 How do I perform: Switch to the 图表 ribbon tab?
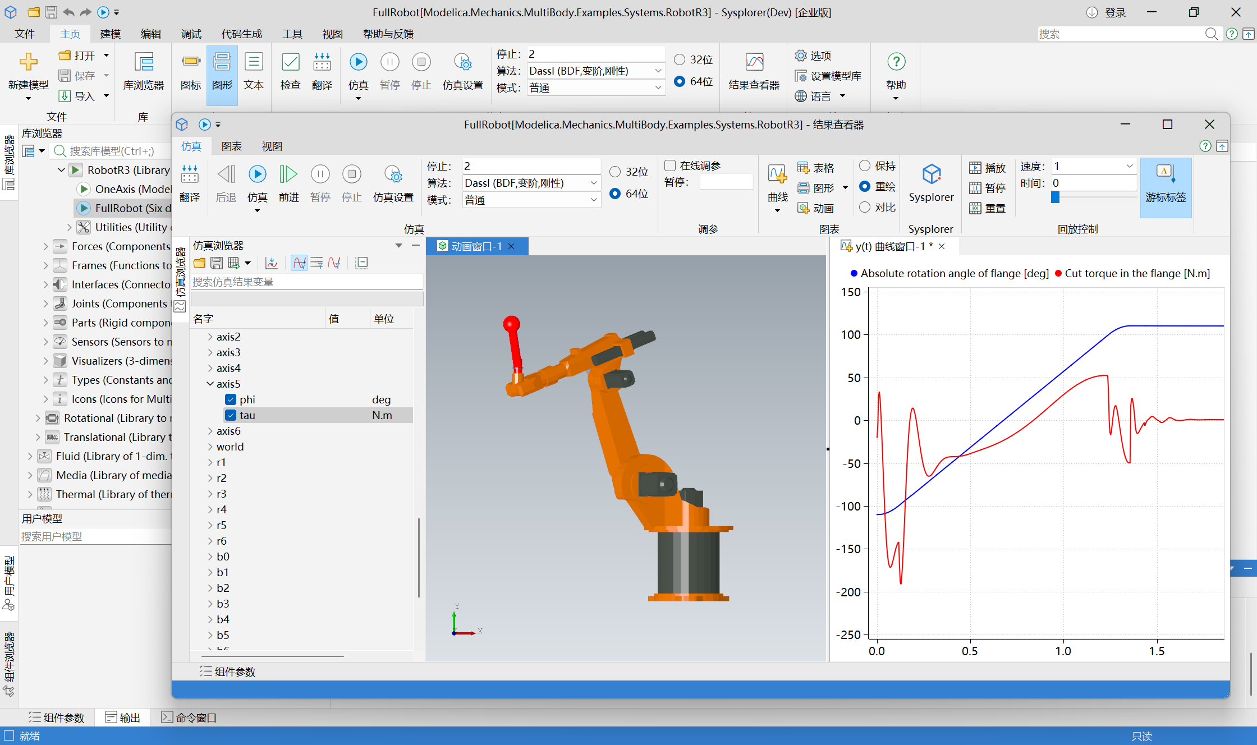(231, 146)
